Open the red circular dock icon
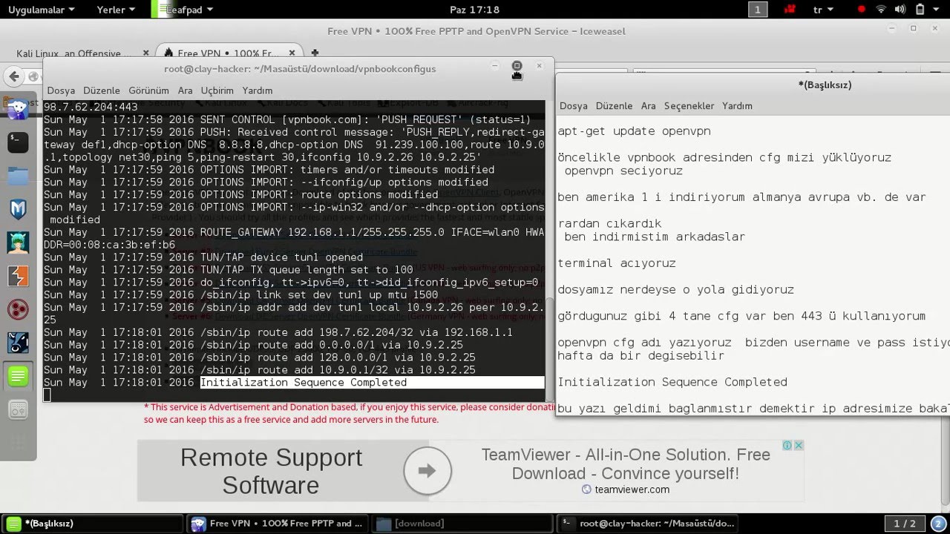Screen dimensions: 950x534 [17, 309]
